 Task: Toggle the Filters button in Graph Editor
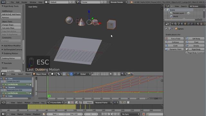(x=88, y=102)
